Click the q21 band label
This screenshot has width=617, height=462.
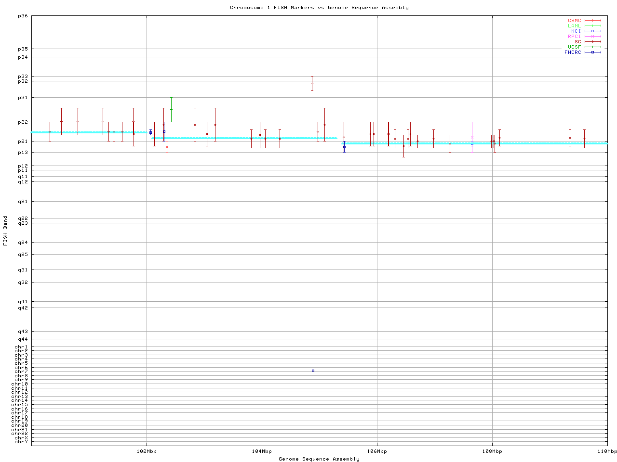tap(23, 202)
